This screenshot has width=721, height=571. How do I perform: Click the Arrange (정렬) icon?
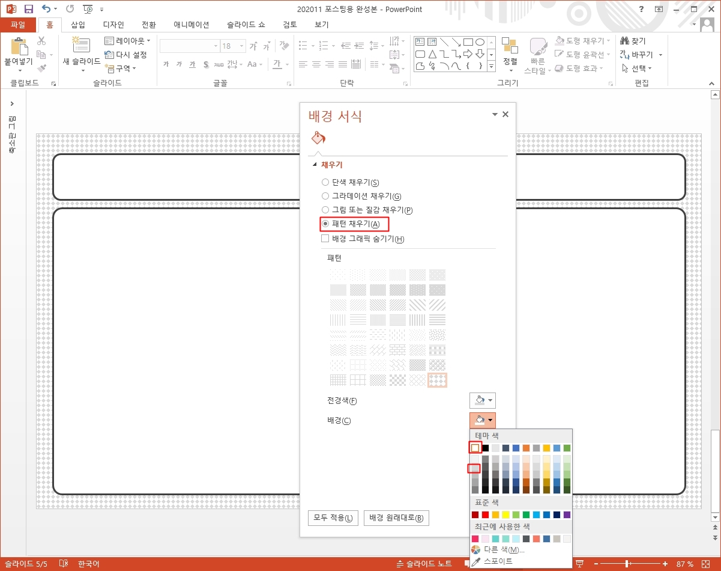coord(510,45)
